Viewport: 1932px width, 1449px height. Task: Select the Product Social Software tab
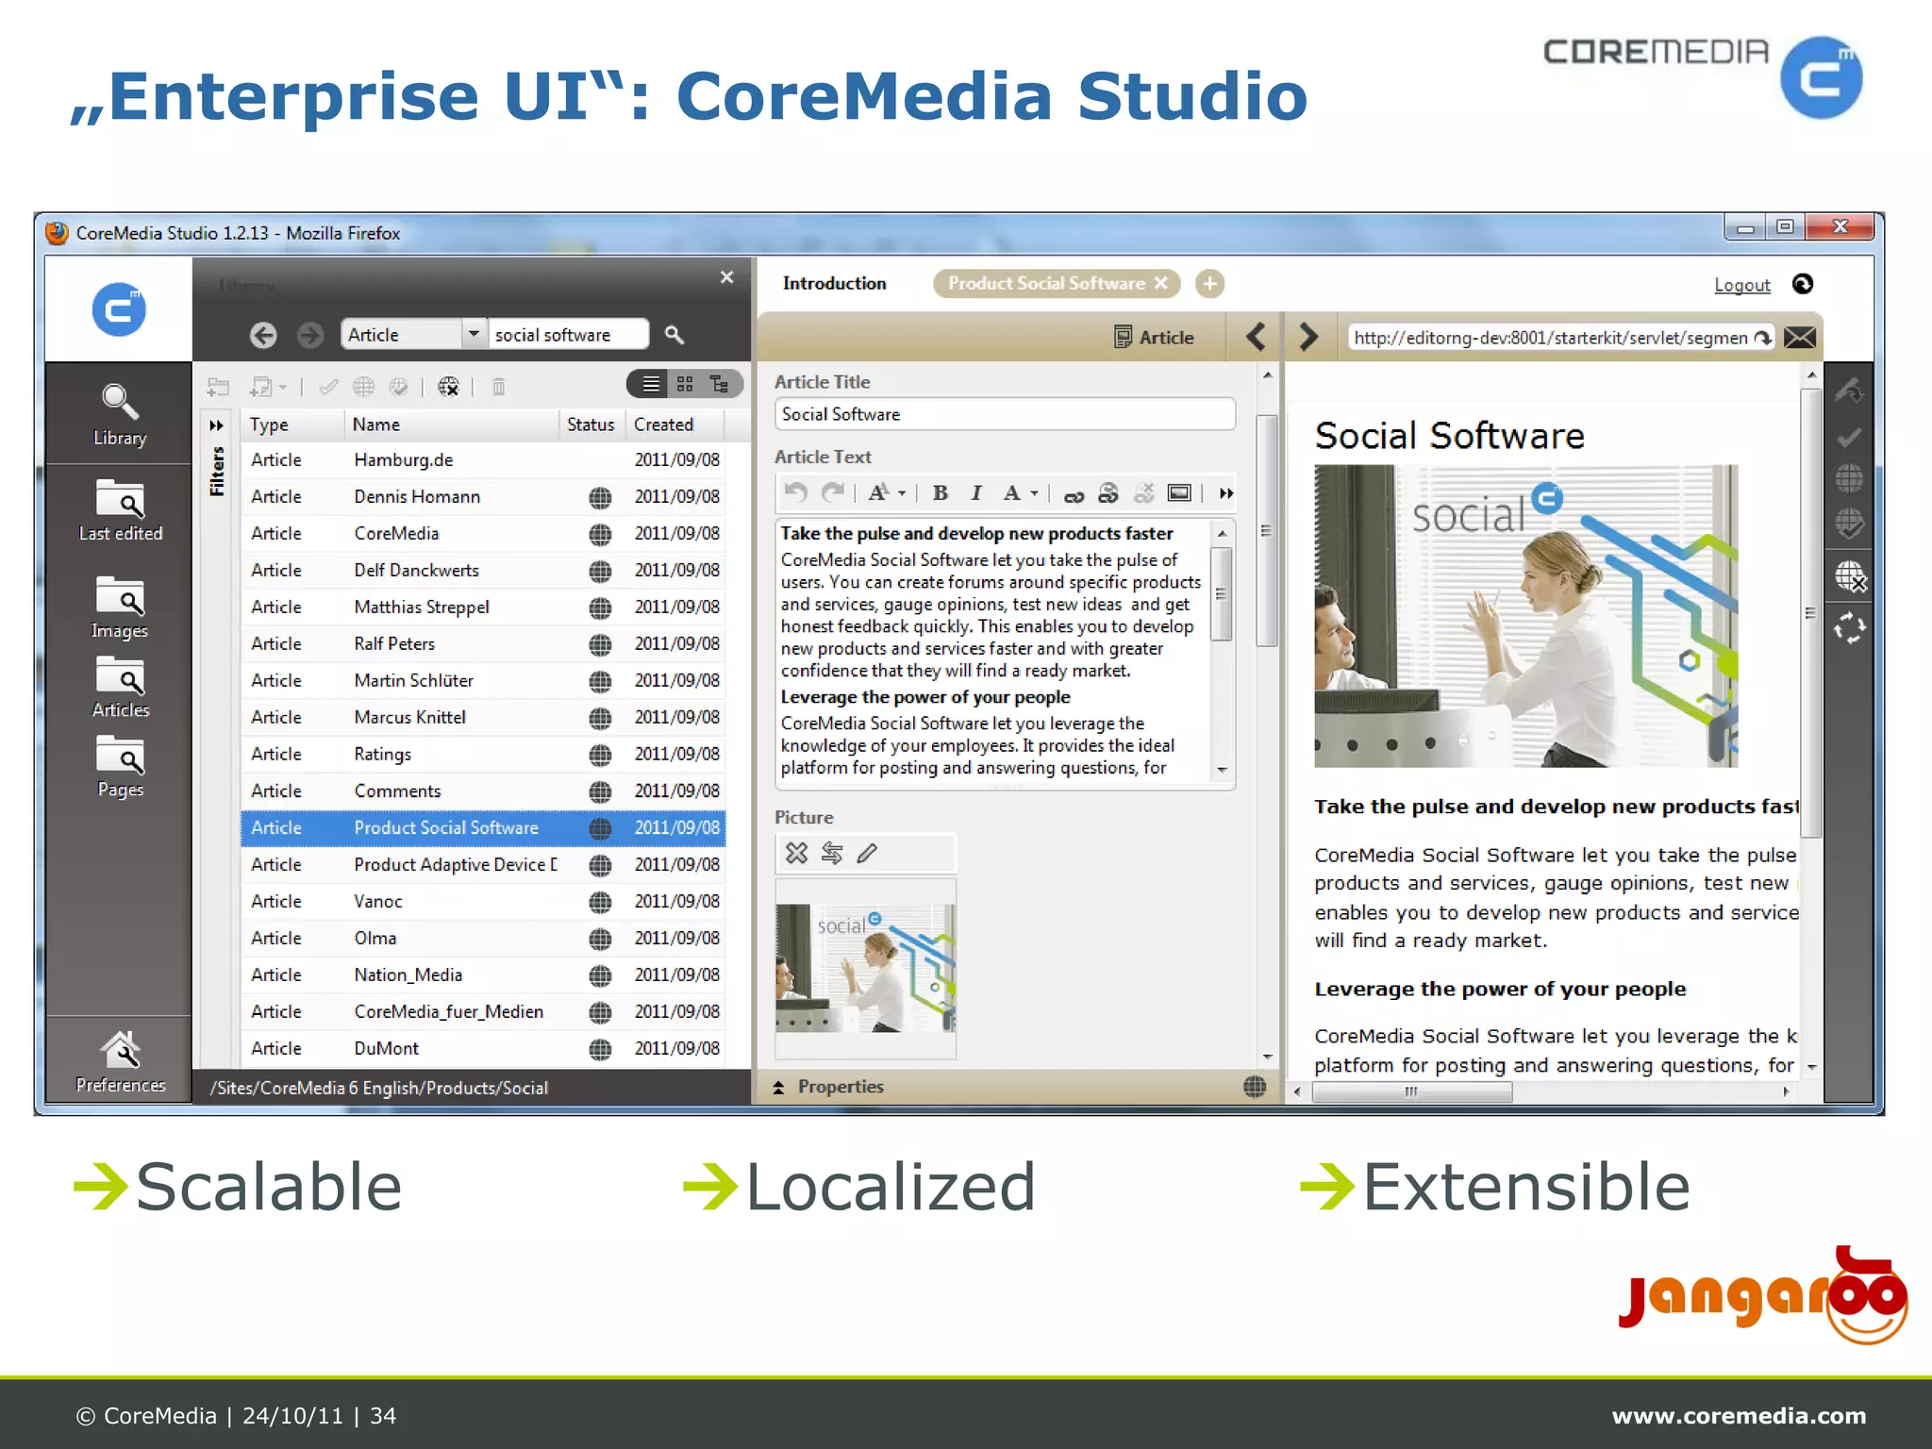tap(1045, 283)
